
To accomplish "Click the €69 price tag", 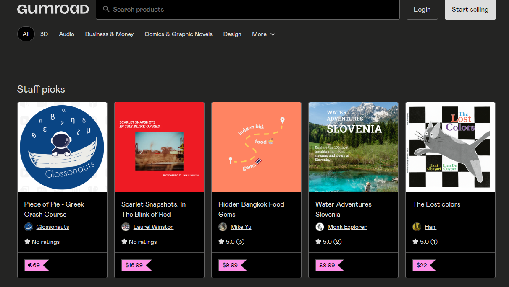I will [x=37, y=265].
